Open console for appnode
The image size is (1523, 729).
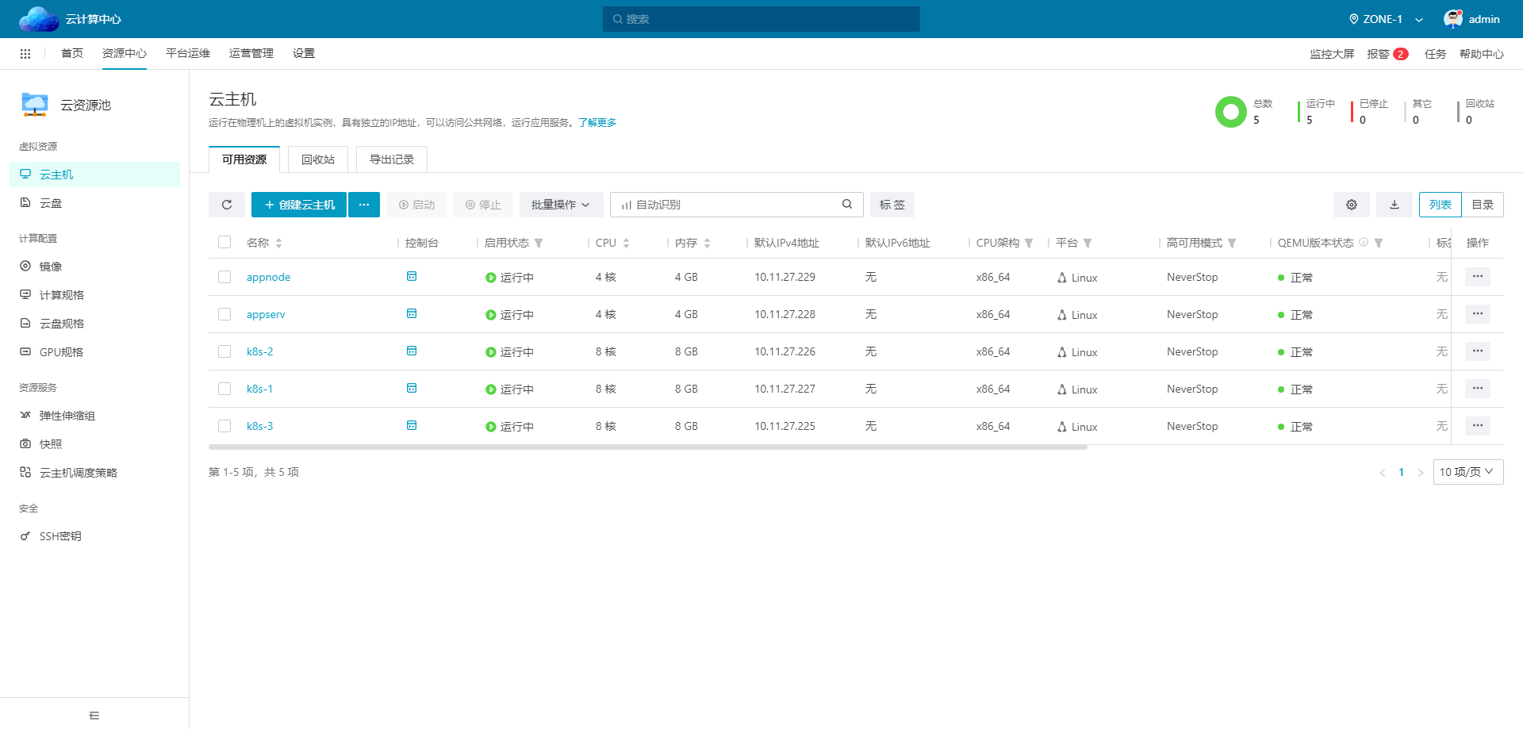(x=412, y=276)
